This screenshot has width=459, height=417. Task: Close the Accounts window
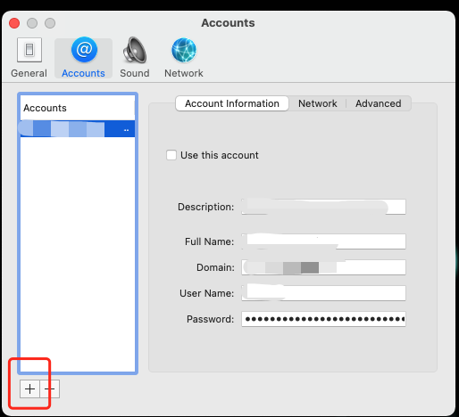(x=14, y=23)
